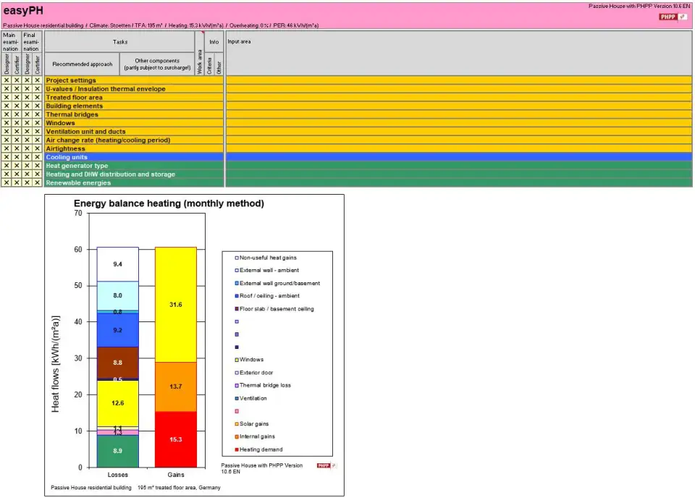Click the yellow 31.6 solar gains bar

[176, 304]
